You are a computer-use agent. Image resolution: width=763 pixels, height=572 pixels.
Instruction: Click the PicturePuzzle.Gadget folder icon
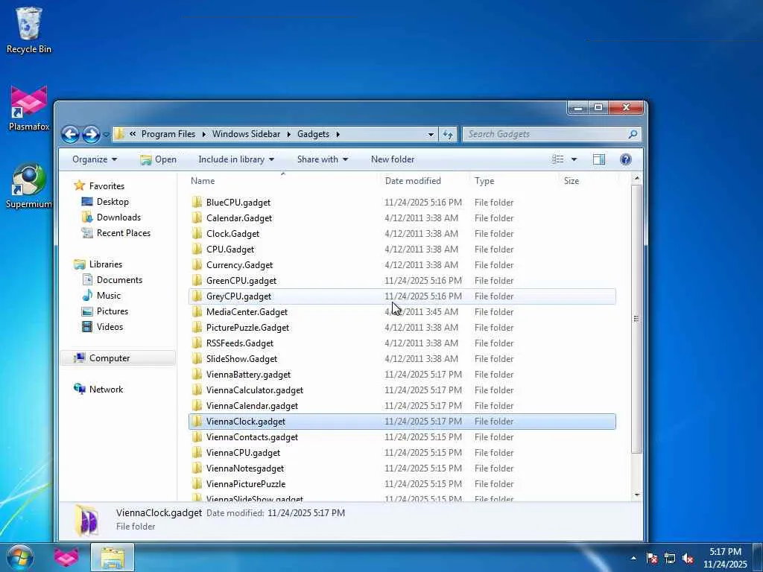tap(197, 328)
